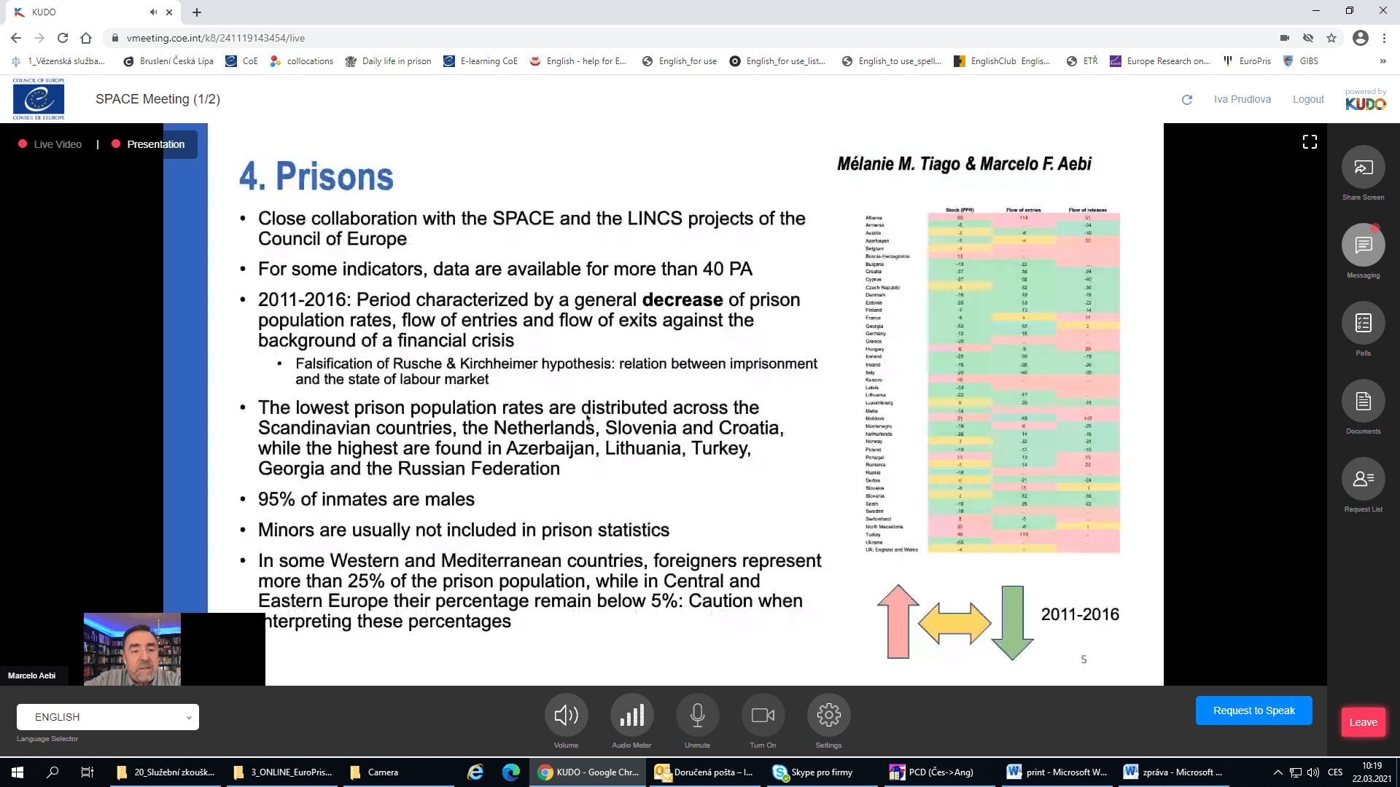This screenshot has height=787, width=1400.
Task: Show more bookmarks chevron
Action: (x=1382, y=61)
